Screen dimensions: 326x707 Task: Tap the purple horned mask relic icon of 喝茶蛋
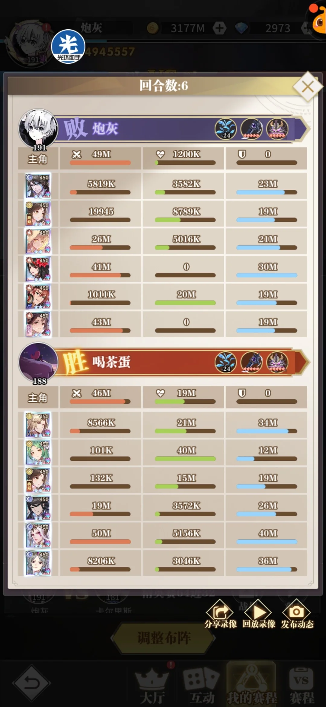(277, 363)
